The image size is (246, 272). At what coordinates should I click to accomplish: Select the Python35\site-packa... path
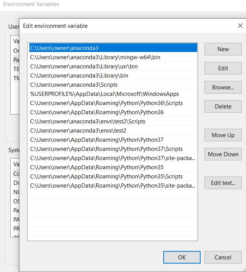(113, 186)
